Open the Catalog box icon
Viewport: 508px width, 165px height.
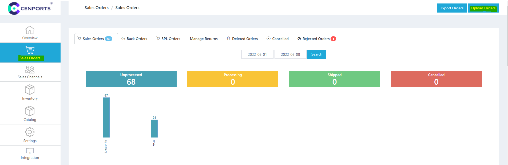(x=30, y=111)
